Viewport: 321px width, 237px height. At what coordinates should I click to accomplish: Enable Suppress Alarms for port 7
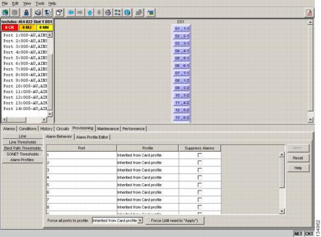[200, 200]
